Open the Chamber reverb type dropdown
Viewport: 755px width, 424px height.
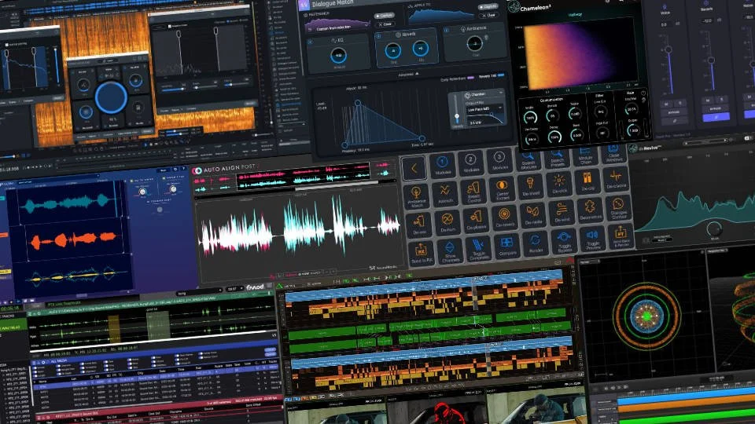pos(483,94)
